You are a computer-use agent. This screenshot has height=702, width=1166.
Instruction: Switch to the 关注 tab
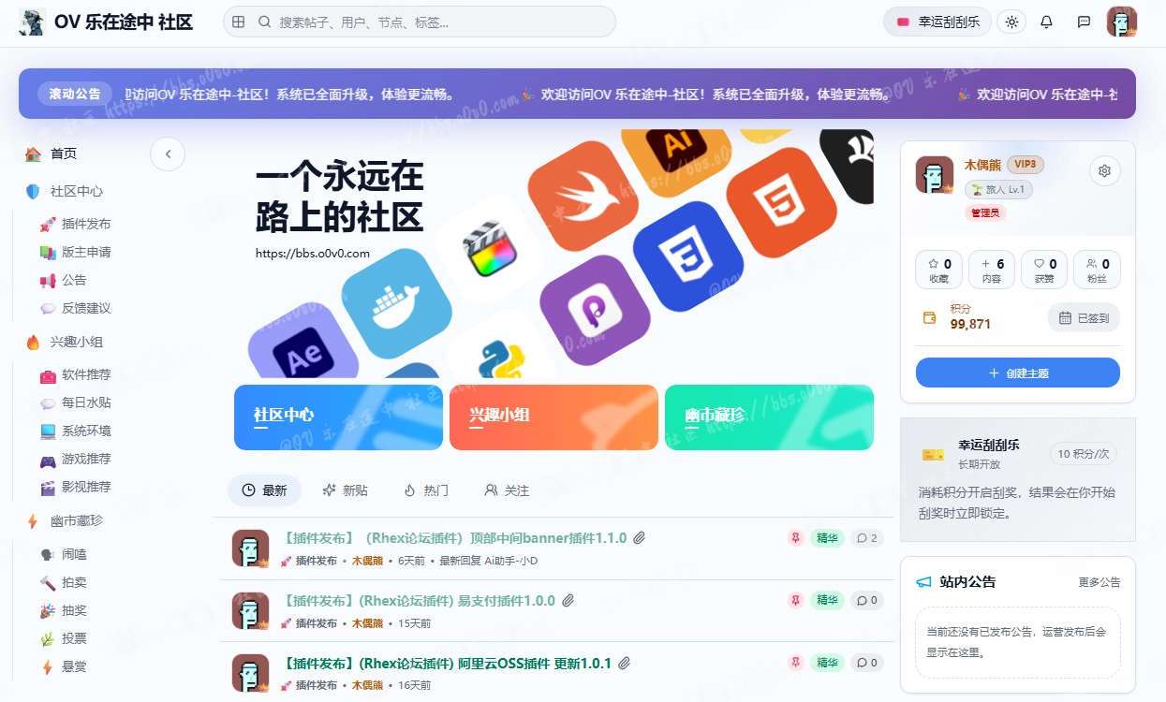[507, 490]
